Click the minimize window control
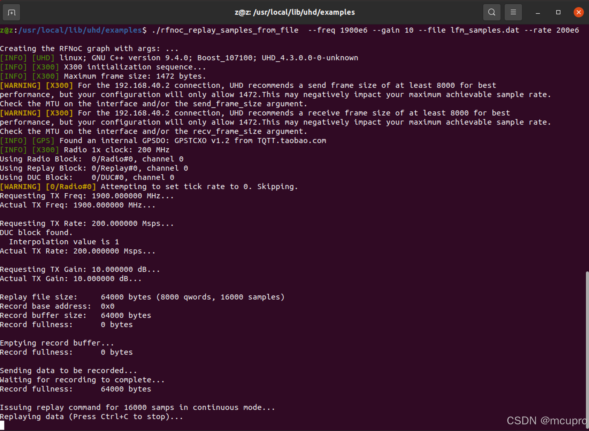Image resolution: width=589 pixels, height=431 pixels. tap(538, 12)
